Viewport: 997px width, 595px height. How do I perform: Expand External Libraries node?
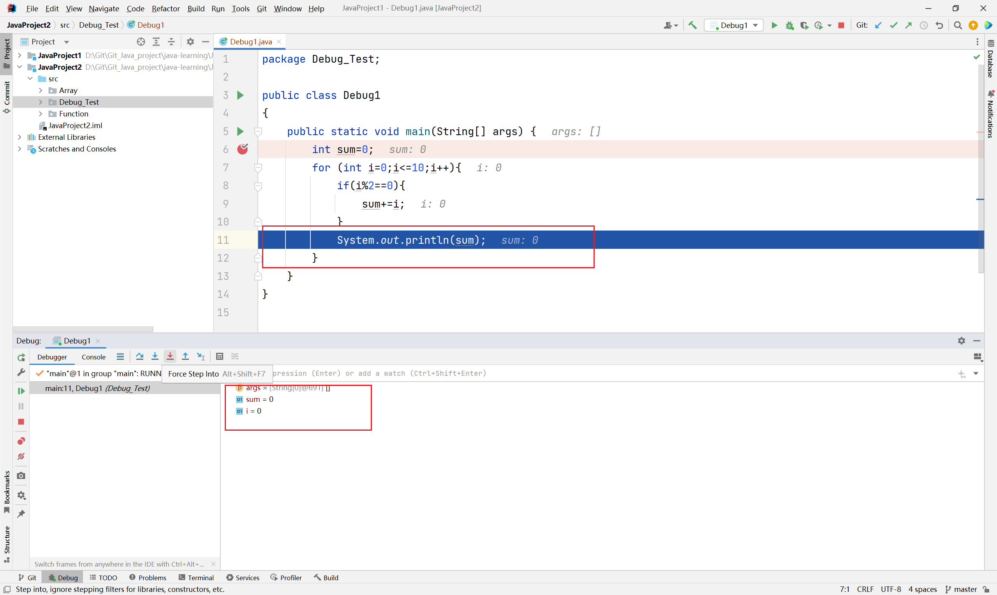pyautogui.click(x=19, y=137)
